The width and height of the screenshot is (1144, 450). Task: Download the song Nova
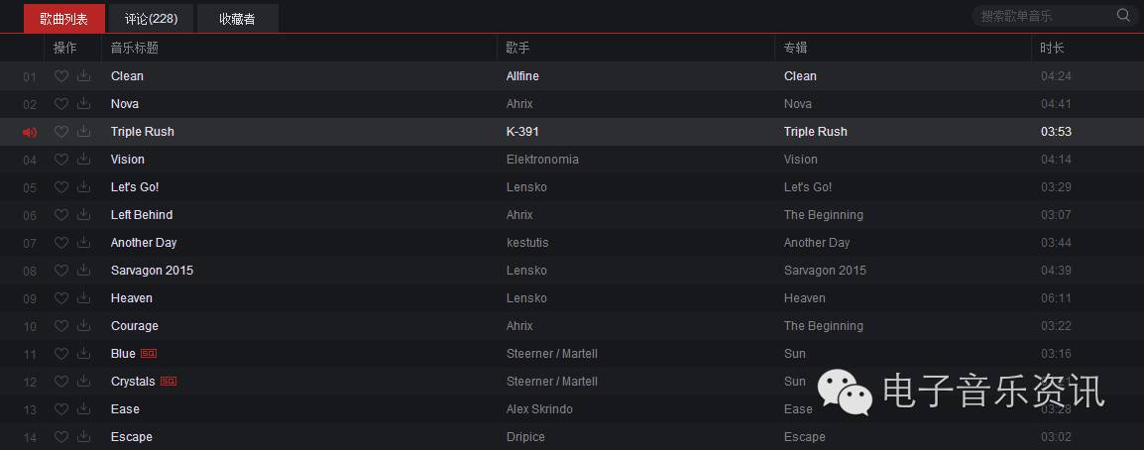coord(84,103)
